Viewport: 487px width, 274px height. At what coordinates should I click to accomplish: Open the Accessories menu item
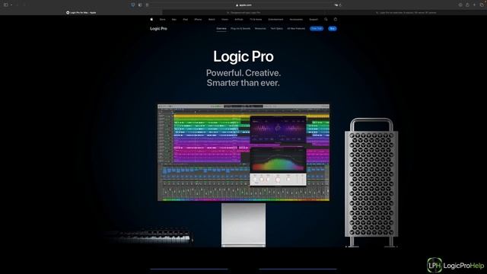click(296, 19)
